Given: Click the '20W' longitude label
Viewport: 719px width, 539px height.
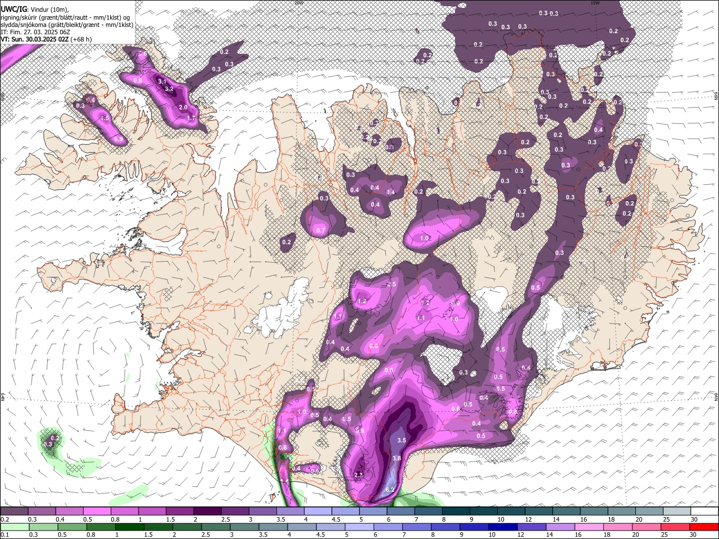Looking at the screenshot, I should tap(298, 3).
